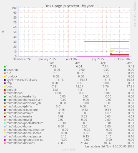Viewport: 138px width, 153px height.
Task: Select the /mnt/infopool/jellyfin legend entry
Action: click(19, 106)
